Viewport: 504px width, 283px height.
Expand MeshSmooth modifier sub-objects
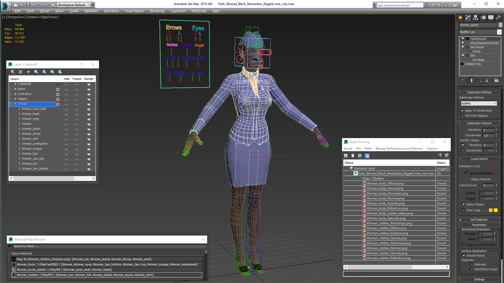[x=467, y=39]
